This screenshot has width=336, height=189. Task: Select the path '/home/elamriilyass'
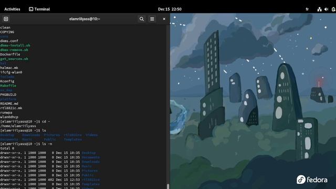(x=18, y=126)
